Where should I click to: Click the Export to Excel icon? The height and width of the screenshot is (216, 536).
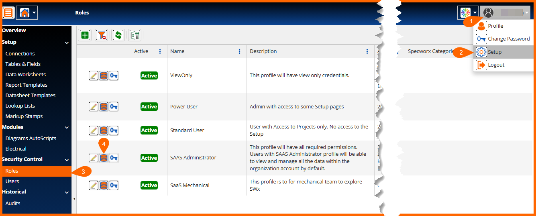(x=135, y=35)
